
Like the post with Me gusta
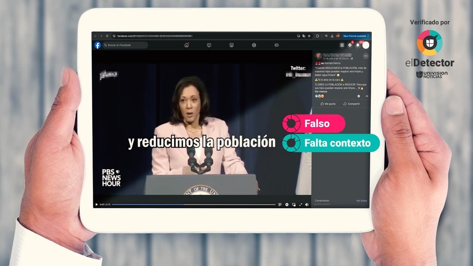(327, 104)
